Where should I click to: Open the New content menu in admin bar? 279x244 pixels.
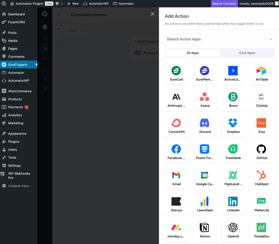73,4
